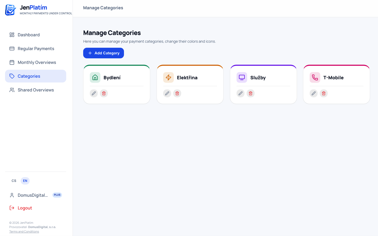Viewport: 378px width, 236px height.
Task: Delete the T-Mobile category
Action: [324, 93]
